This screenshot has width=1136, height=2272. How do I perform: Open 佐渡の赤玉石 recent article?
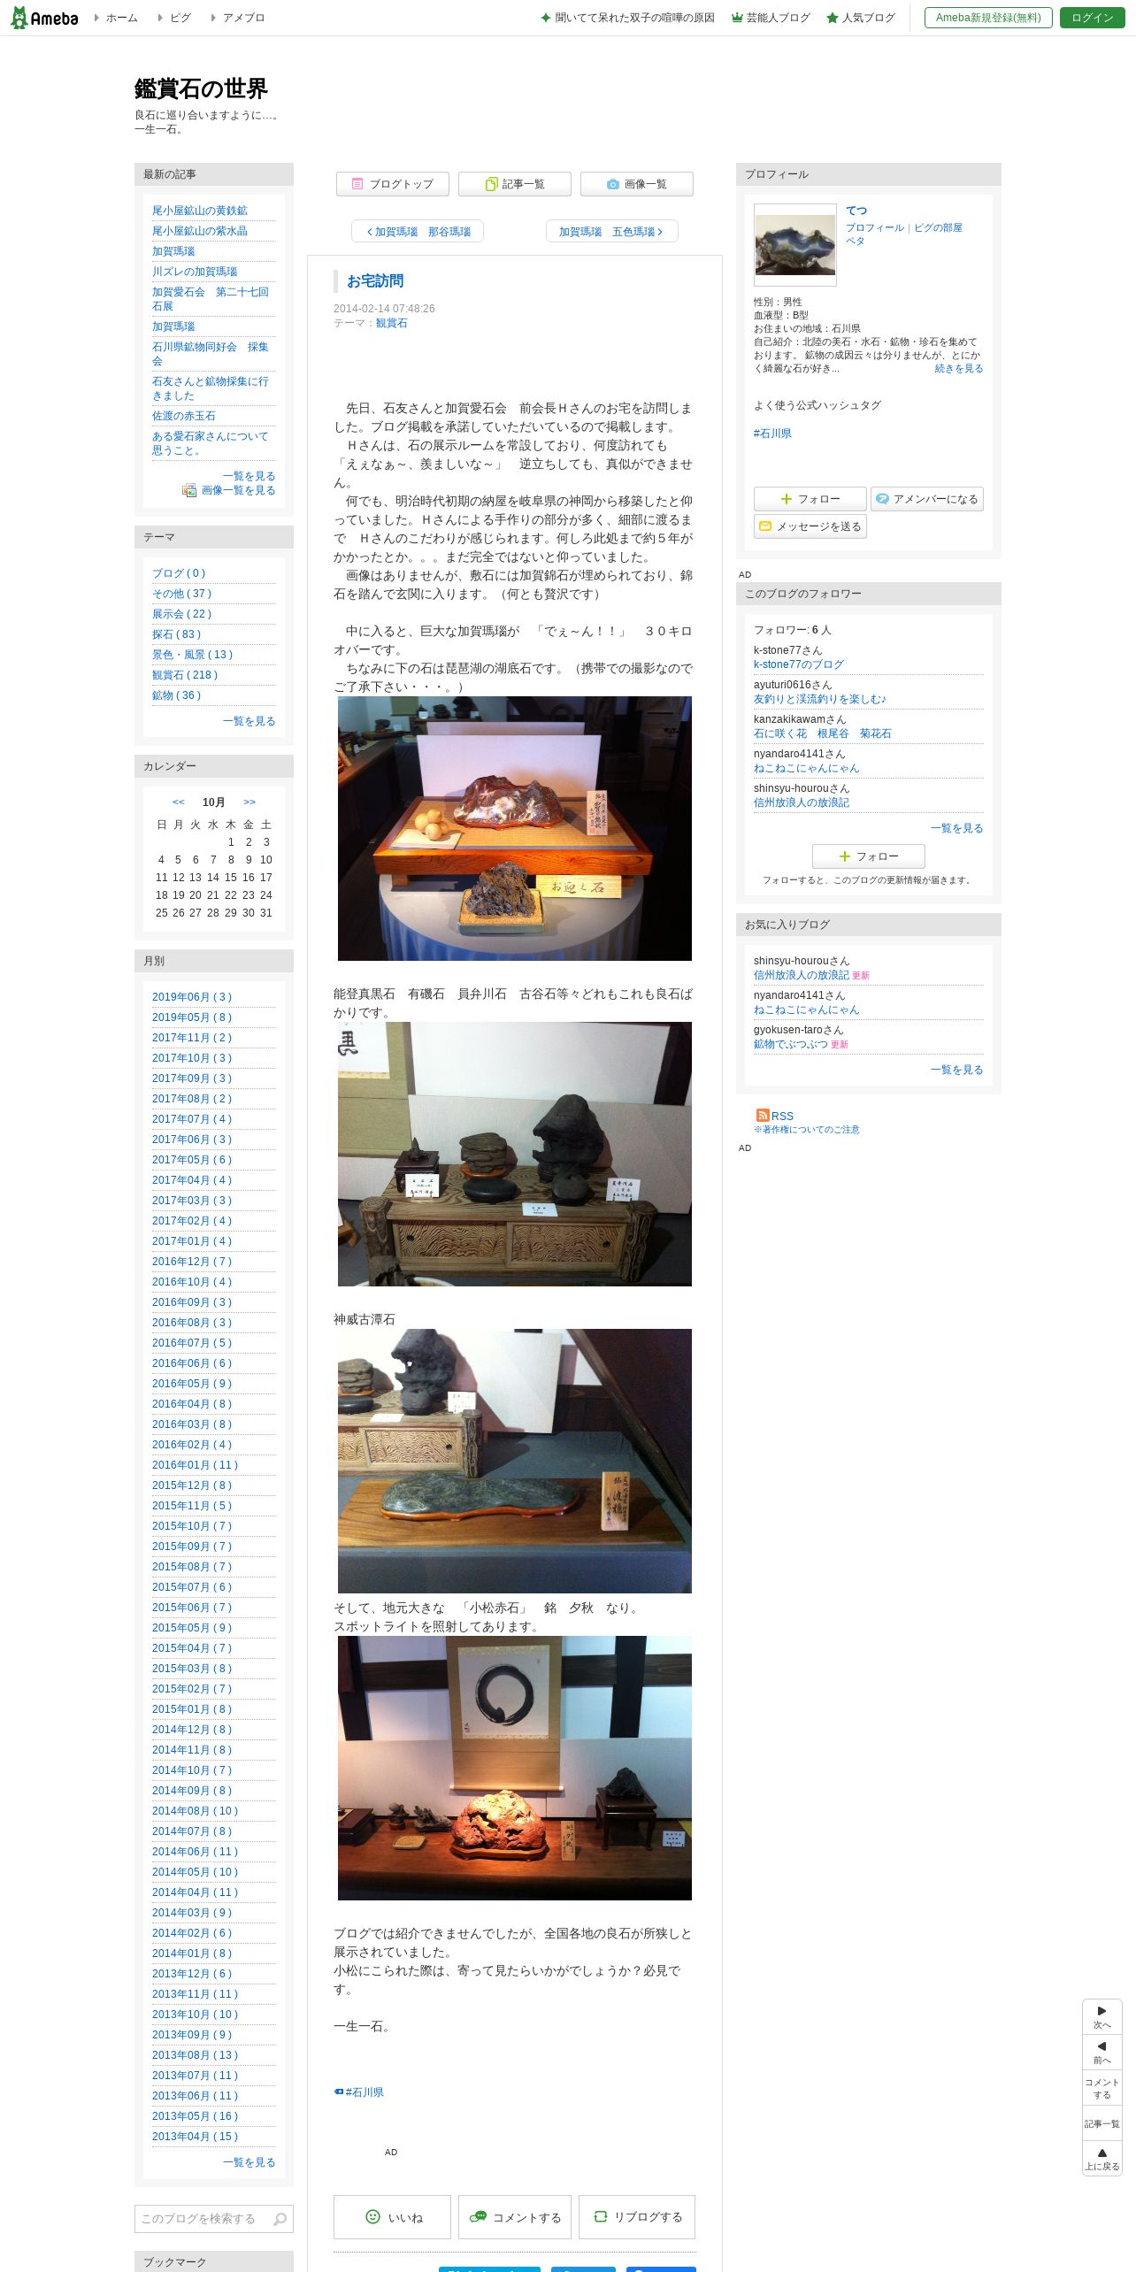click(x=184, y=416)
